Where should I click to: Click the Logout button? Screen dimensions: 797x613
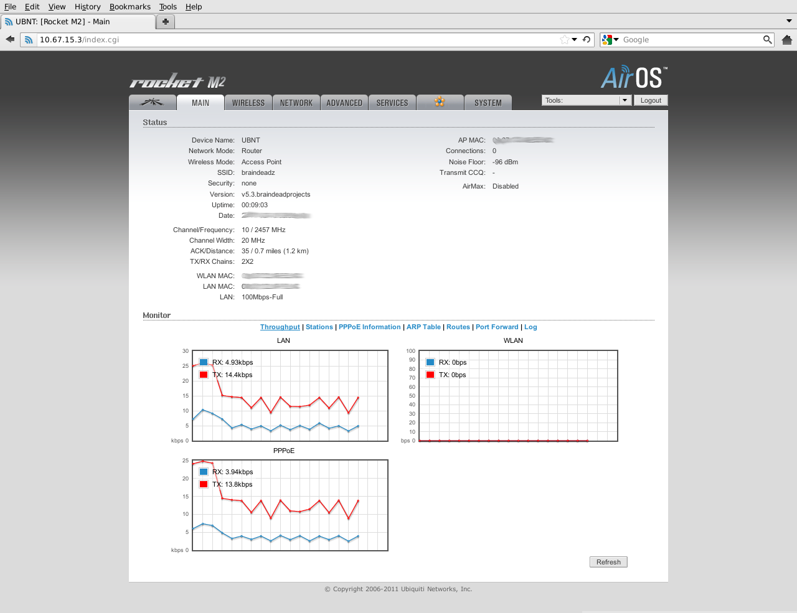651,100
